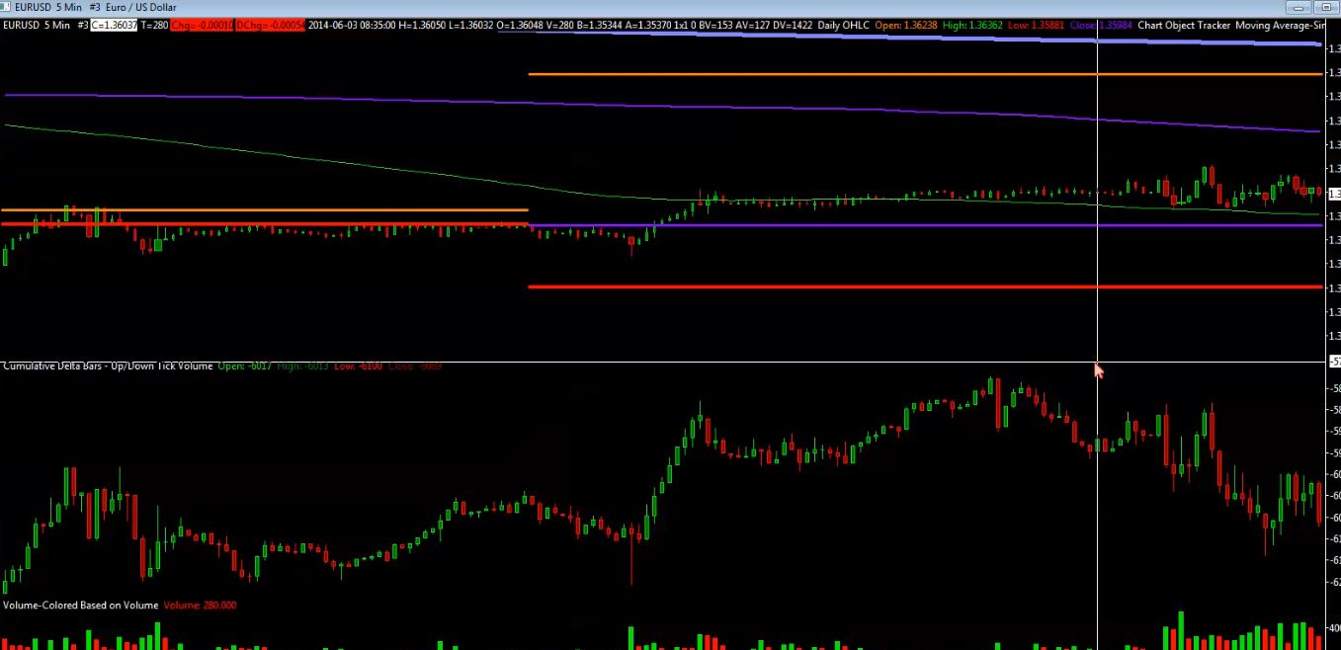Click the 'H=1.36050' header value

[x=421, y=25]
